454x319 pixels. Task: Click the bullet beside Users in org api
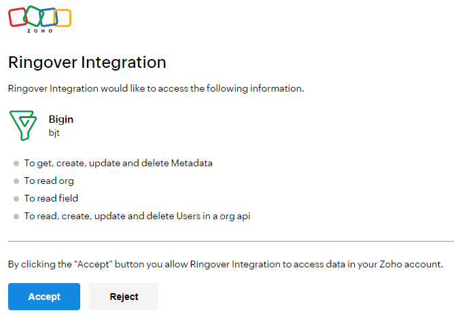tap(16, 217)
